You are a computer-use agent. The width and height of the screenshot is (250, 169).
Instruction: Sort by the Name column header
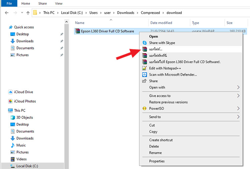pyautogui.click(x=80, y=23)
